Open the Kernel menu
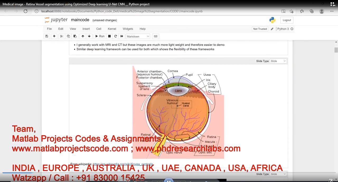338x182 pixels. [x=112, y=29]
